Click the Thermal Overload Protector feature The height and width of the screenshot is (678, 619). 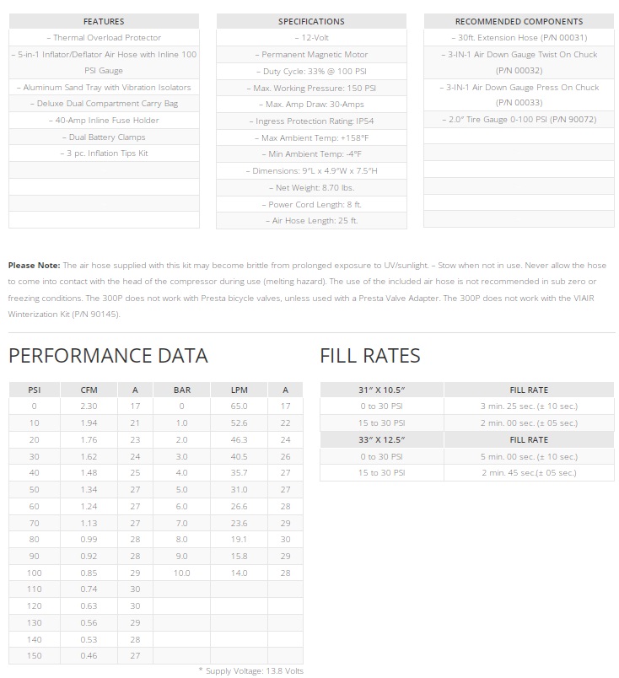click(x=104, y=38)
